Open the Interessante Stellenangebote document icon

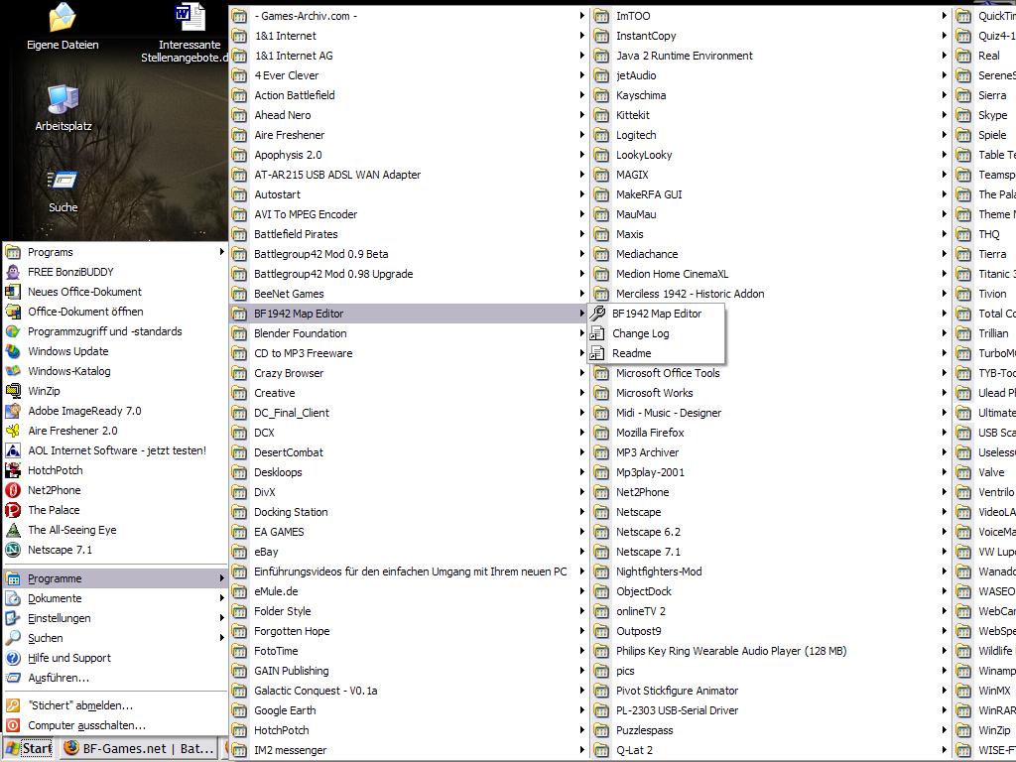(x=188, y=33)
